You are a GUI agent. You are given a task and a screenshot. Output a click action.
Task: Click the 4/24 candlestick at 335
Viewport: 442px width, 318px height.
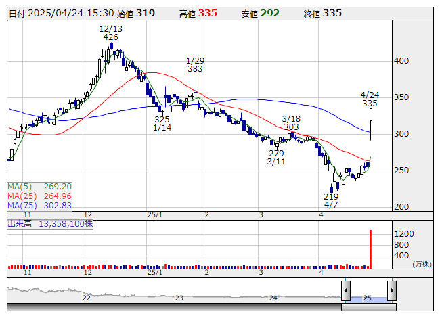[371, 124]
